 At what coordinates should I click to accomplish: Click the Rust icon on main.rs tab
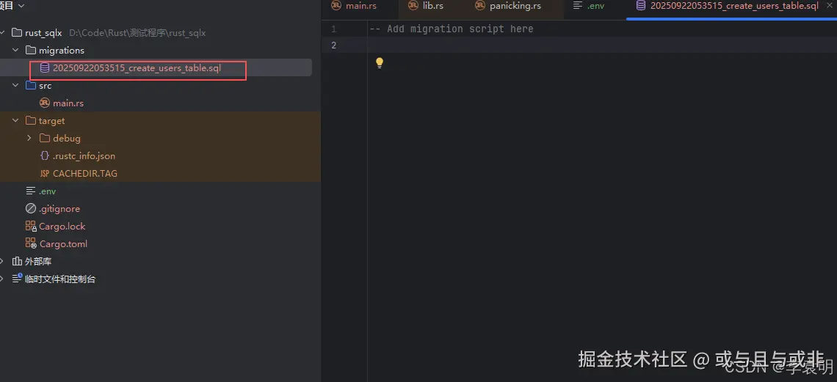pos(336,5)
